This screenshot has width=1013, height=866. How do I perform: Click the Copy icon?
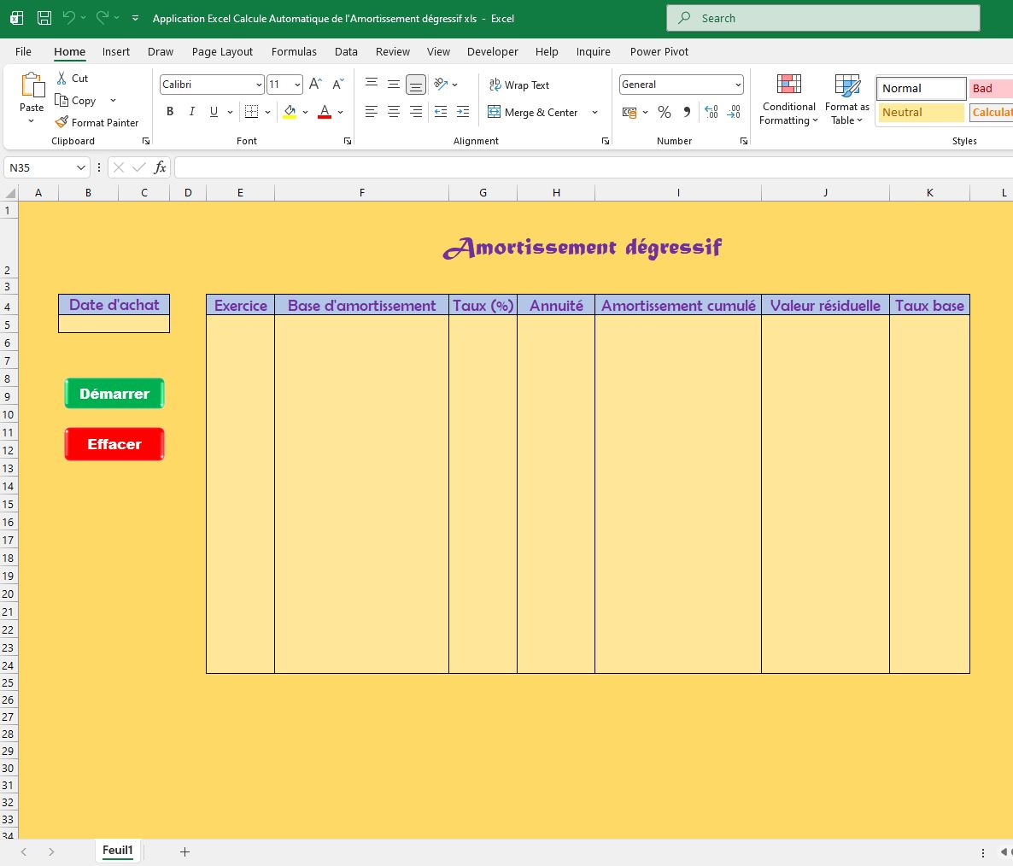point(61,100)
